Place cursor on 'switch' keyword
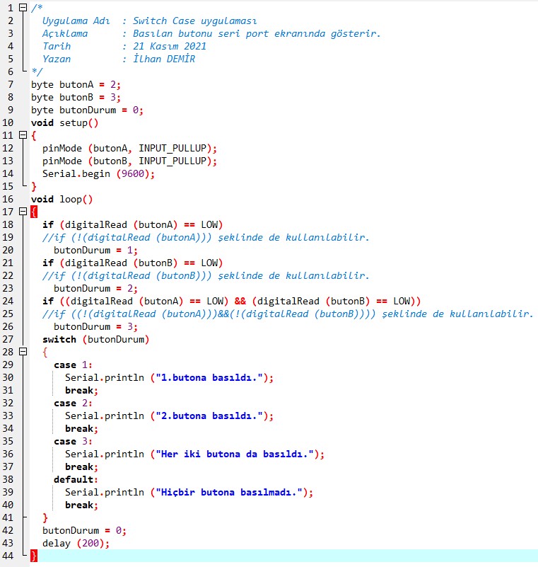This screenshot has height=567, width=538. click(59, 339)
